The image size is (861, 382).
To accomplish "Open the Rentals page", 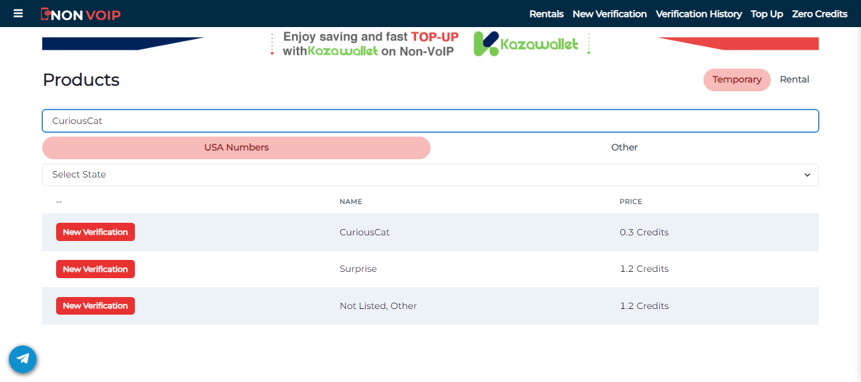I will (x=546, y=13).
